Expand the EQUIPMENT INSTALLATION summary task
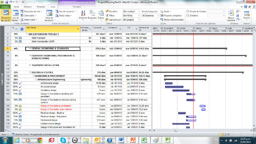 coord(30,65)
